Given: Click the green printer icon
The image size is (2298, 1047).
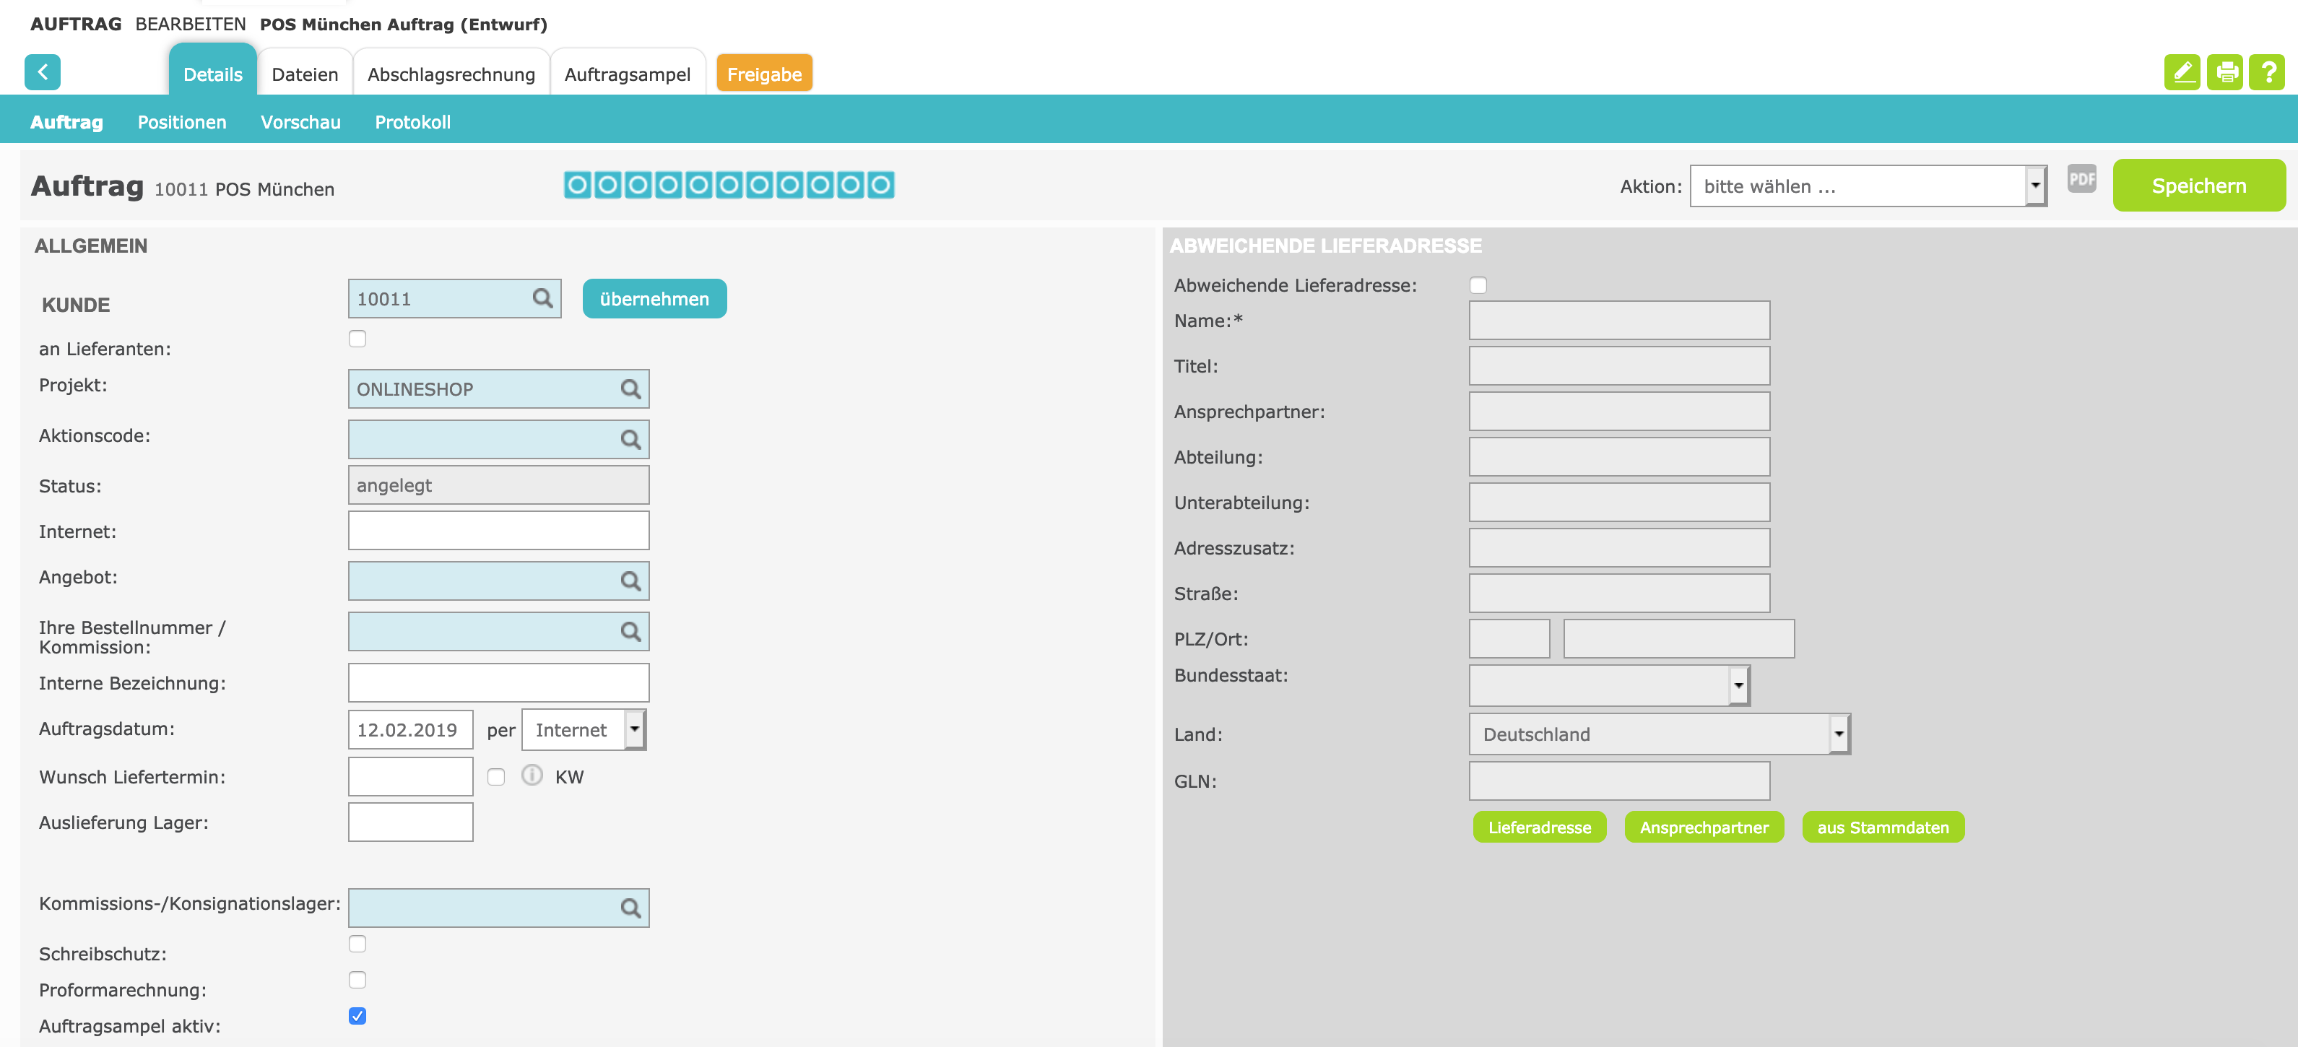Looking at the screenshot, I should point(2225,72).
